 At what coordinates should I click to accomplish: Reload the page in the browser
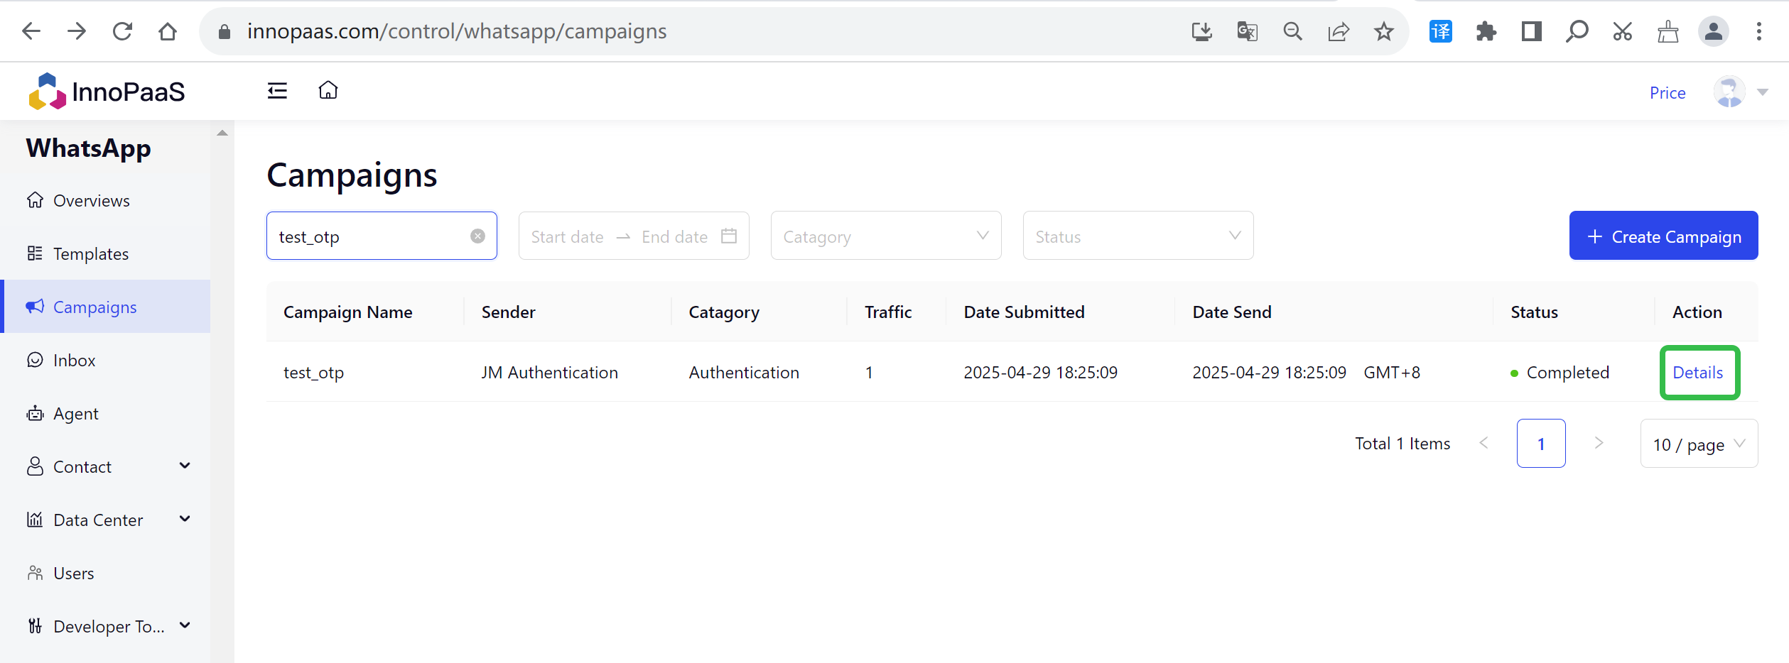pos(122,31)
